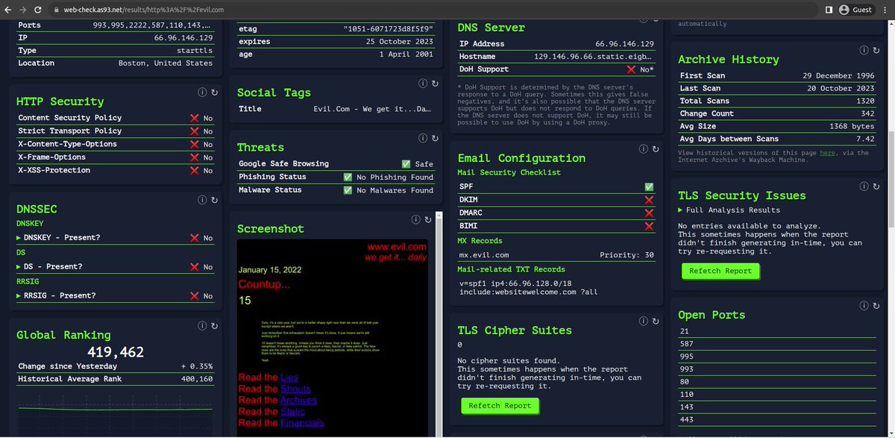Show info for the Social Tags card
Image resolution: width=895 pixels, height=438 pixels.
click(423, 83)
